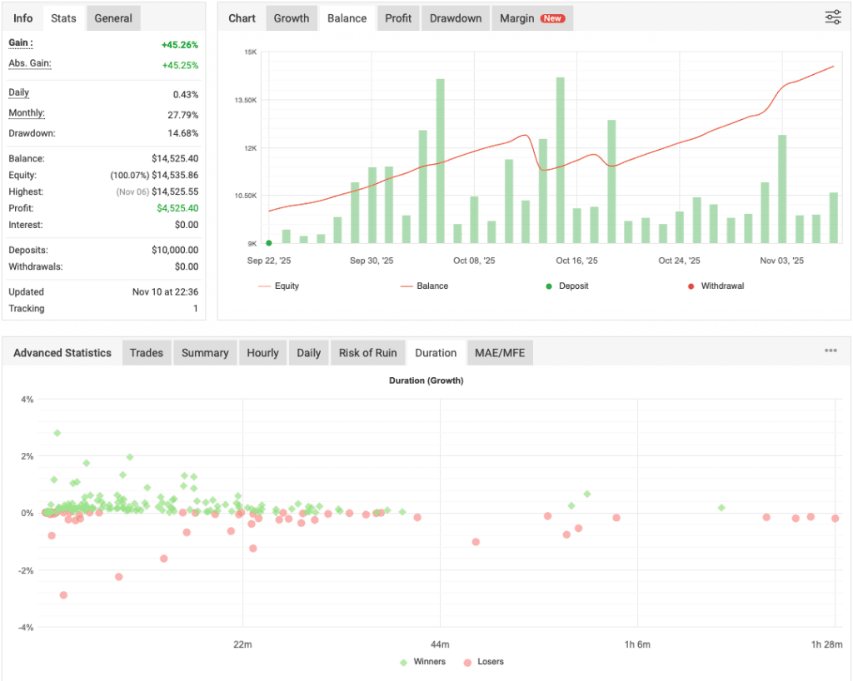This screenshot has height=681, width=853.
Task: Open the Profit chart tab
Action: [397, 17]
